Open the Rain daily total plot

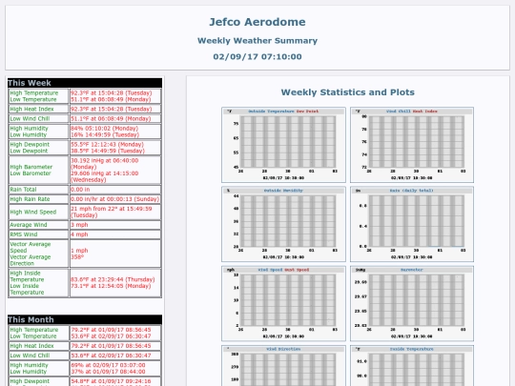[x=412, y=224]
